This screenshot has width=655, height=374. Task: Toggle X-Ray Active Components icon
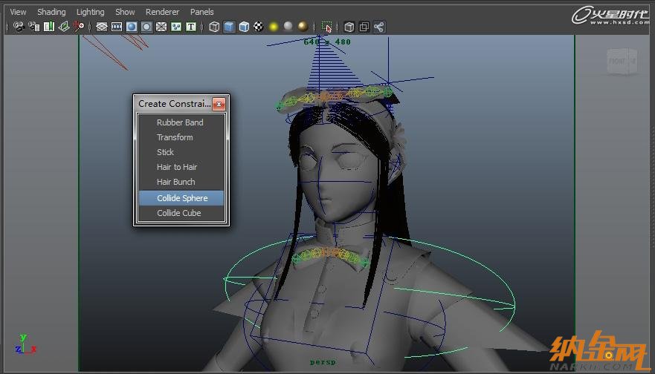[364, 27]
